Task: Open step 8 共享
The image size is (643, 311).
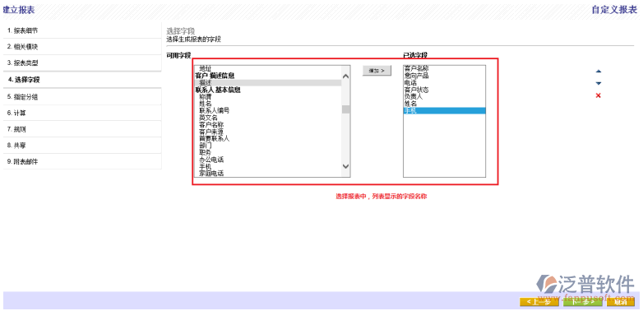Action: (82, 146)
